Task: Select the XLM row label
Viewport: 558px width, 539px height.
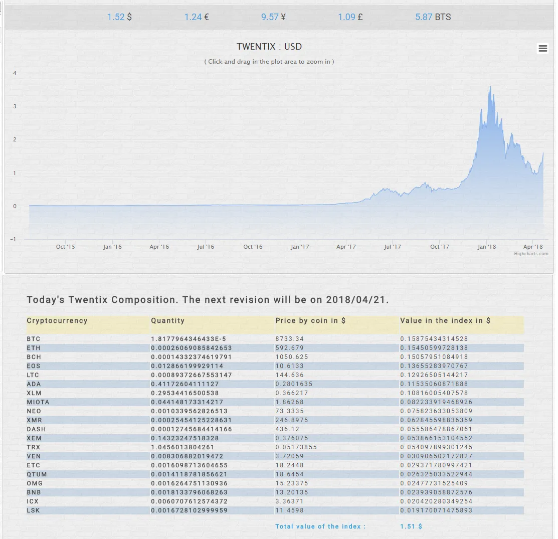Action: point(34,393)
